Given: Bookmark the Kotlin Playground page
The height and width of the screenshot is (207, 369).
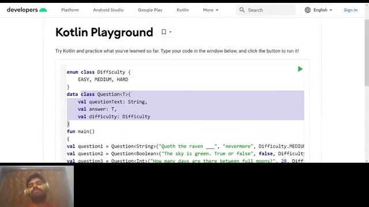Looking at the screenshot, I should [x=164, y=32].
